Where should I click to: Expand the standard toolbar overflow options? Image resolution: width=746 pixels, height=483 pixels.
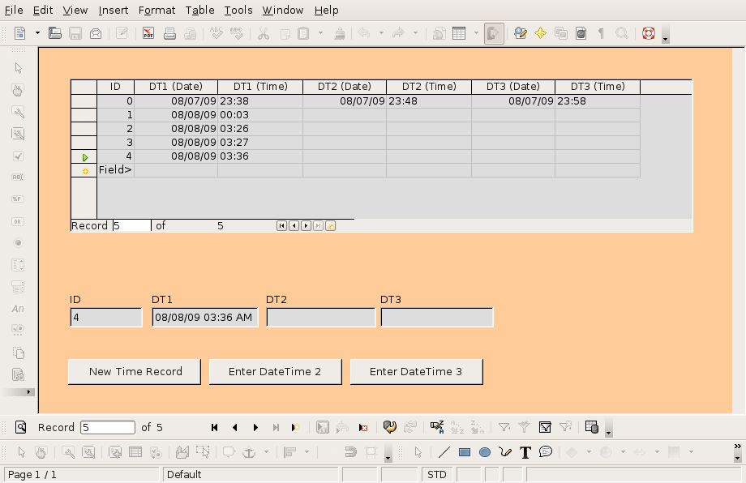[x=666, y=38]
